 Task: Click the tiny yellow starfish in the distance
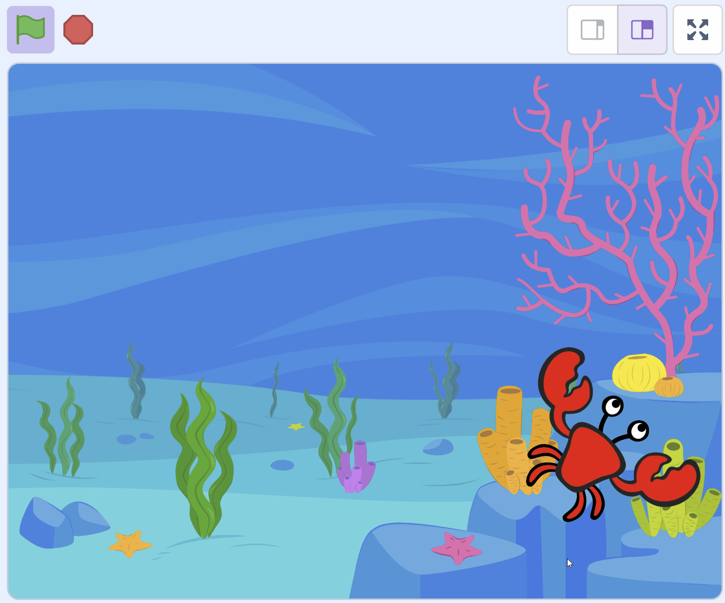296,426
